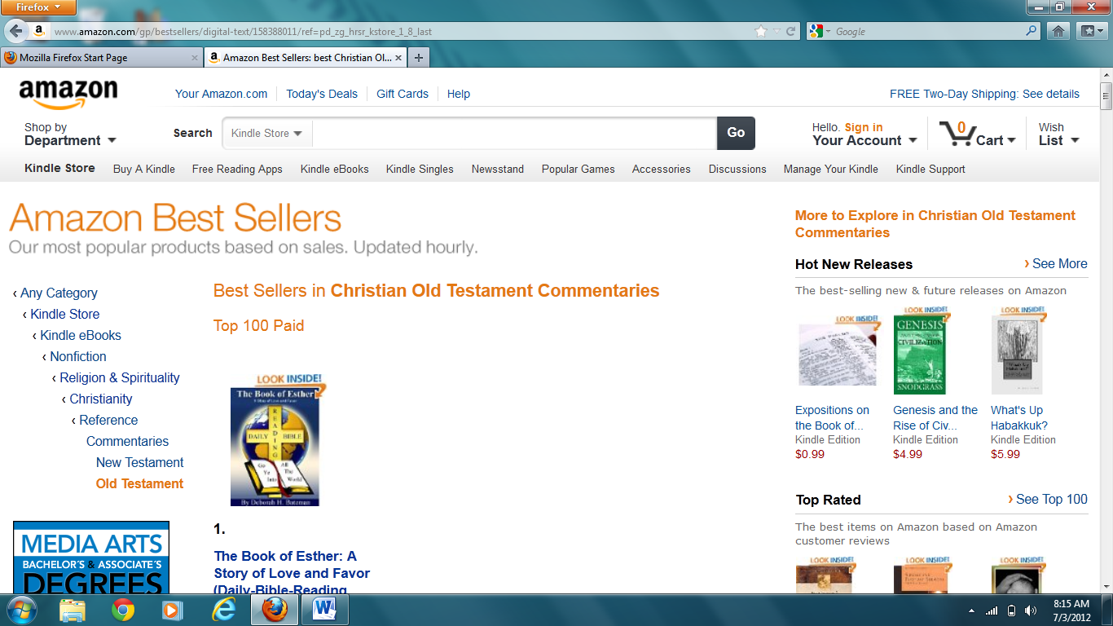The image size is (1113, 626).
Task: Open the Firefox home page icon
Action: [1058, 31]
